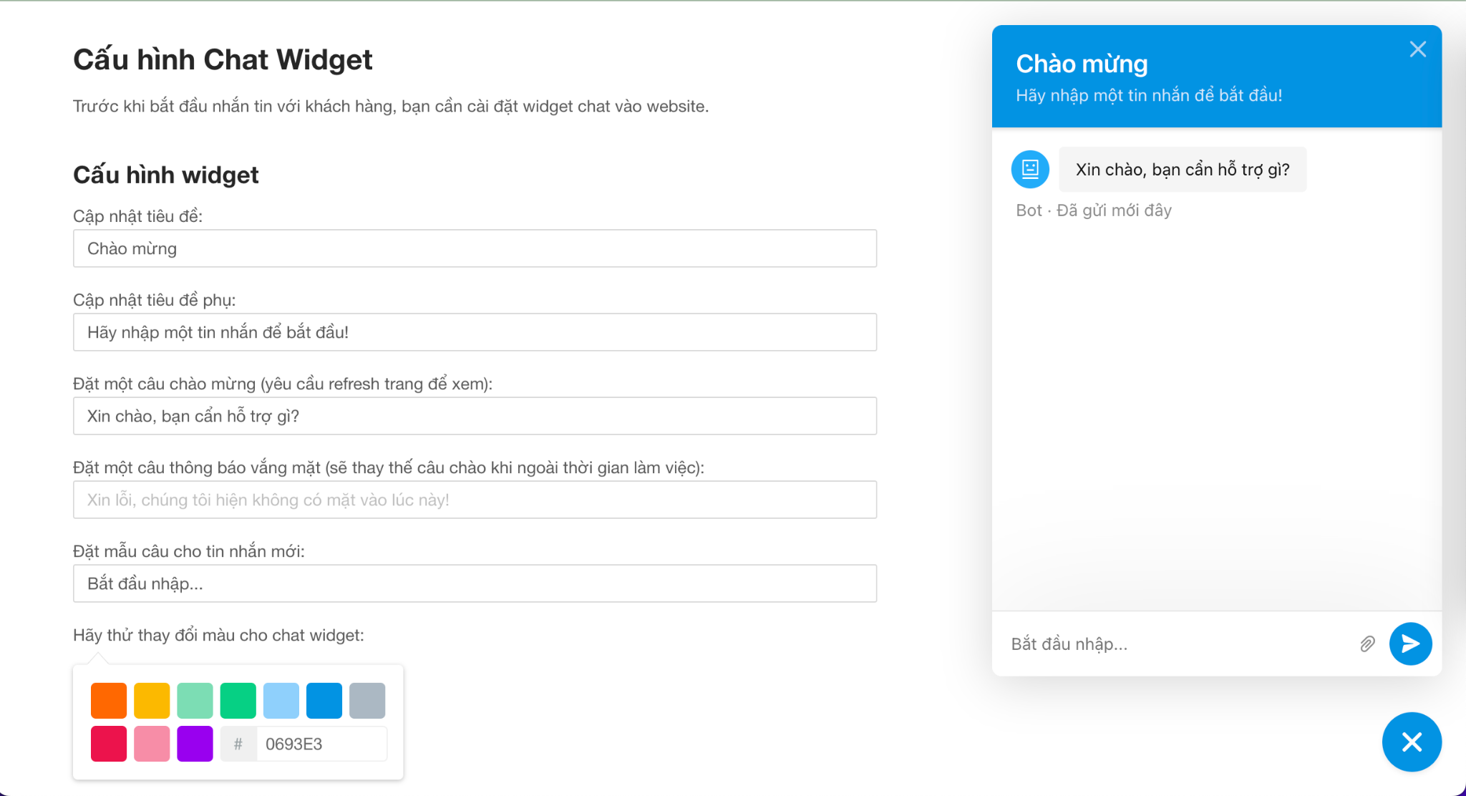Select the gray color swatch

(367, 700)
